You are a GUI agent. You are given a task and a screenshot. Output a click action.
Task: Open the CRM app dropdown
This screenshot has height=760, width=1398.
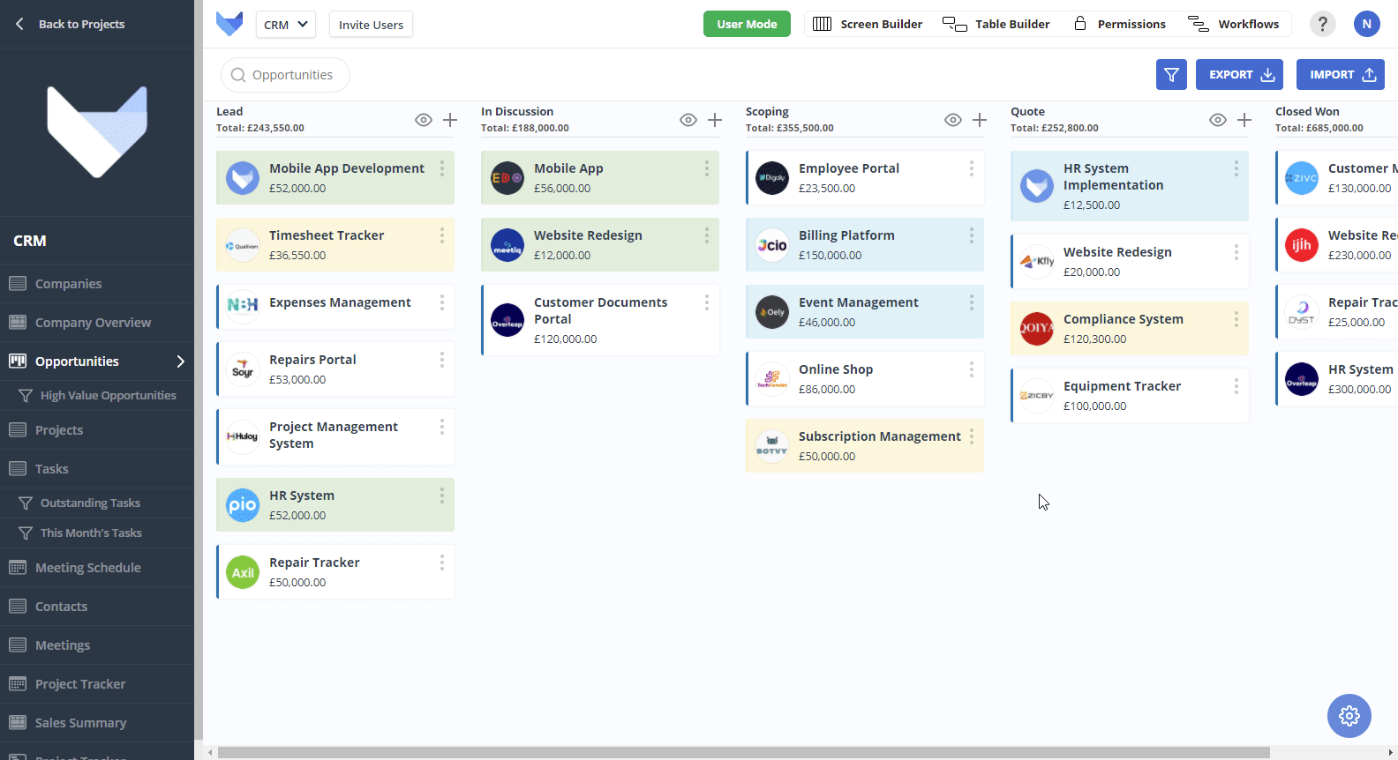pyautogui.click(x=286, y=25)
